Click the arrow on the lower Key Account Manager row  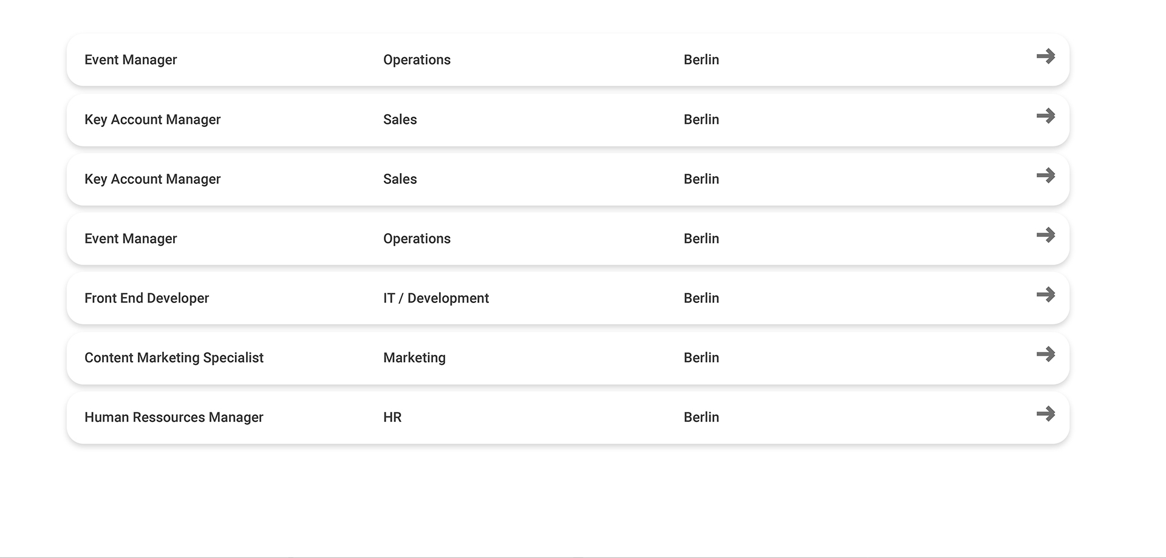[1046, 175]
